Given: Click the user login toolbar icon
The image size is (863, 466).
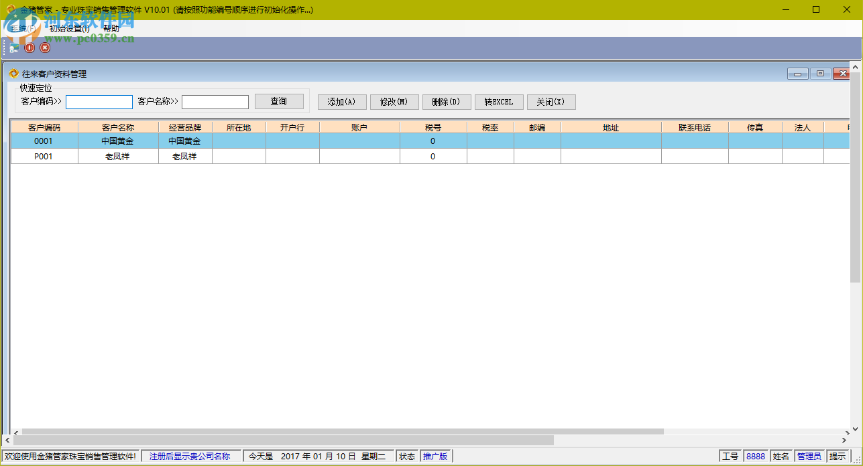Looking at the screenshot, I should coord(14,48).
